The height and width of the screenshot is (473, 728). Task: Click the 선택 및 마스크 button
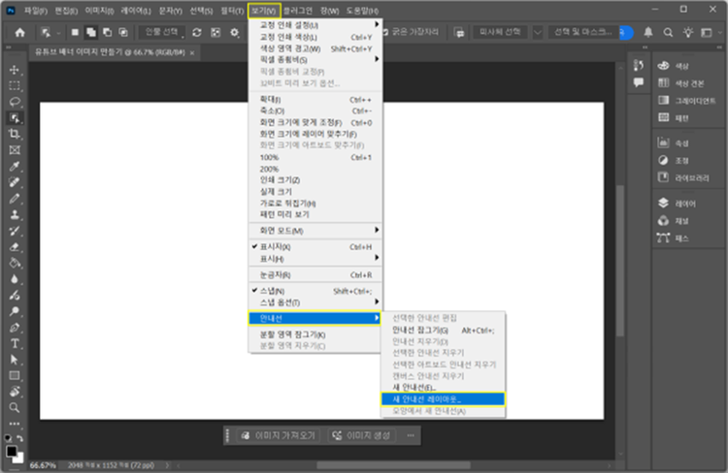click(x=583, y=32)
